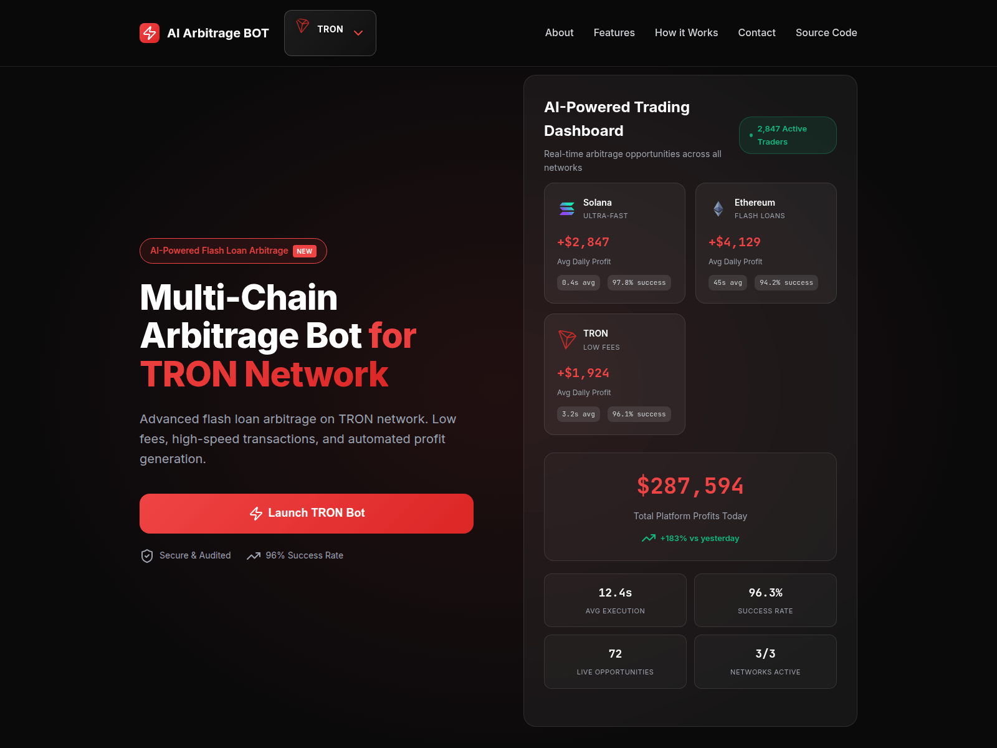Select Features in the top navigation
The image size is (997, 748).
point(614,32)
